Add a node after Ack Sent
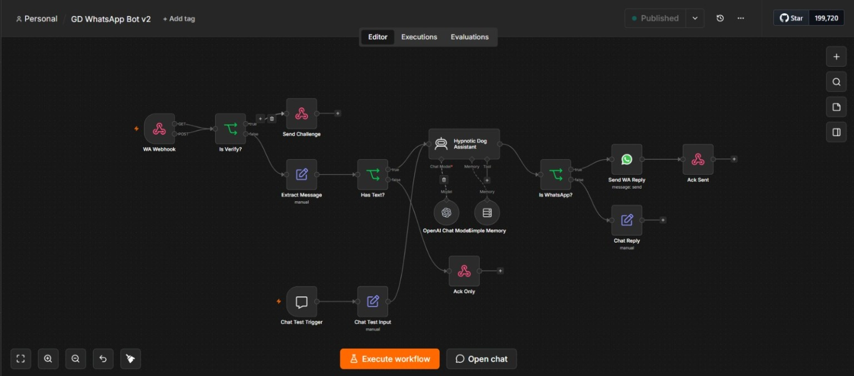The height and width of the screenshot is (376, 854). [x=734, y=159]
